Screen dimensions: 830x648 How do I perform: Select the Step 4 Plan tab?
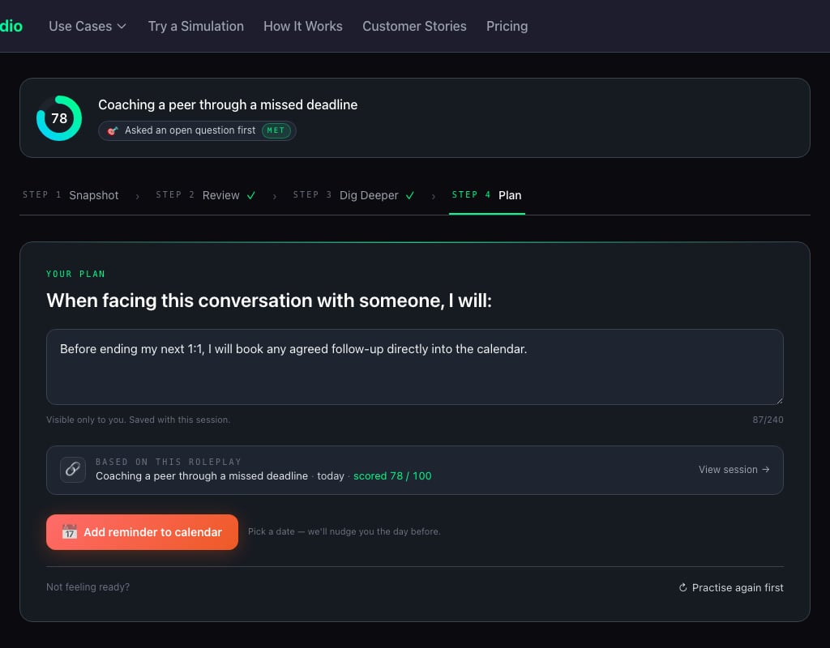(x=486, y=195)
